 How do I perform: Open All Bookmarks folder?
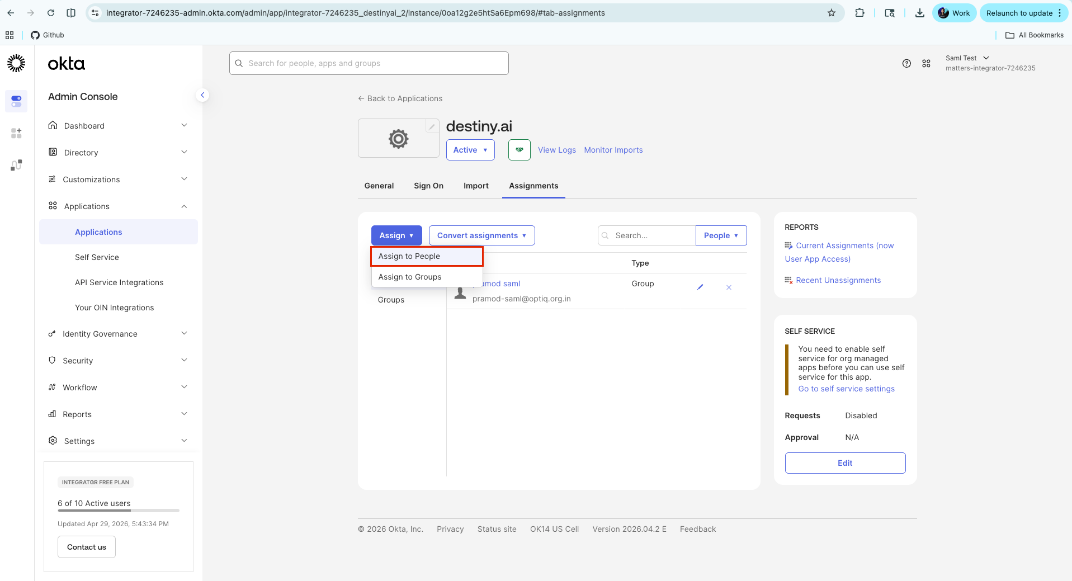point(1035,35)
